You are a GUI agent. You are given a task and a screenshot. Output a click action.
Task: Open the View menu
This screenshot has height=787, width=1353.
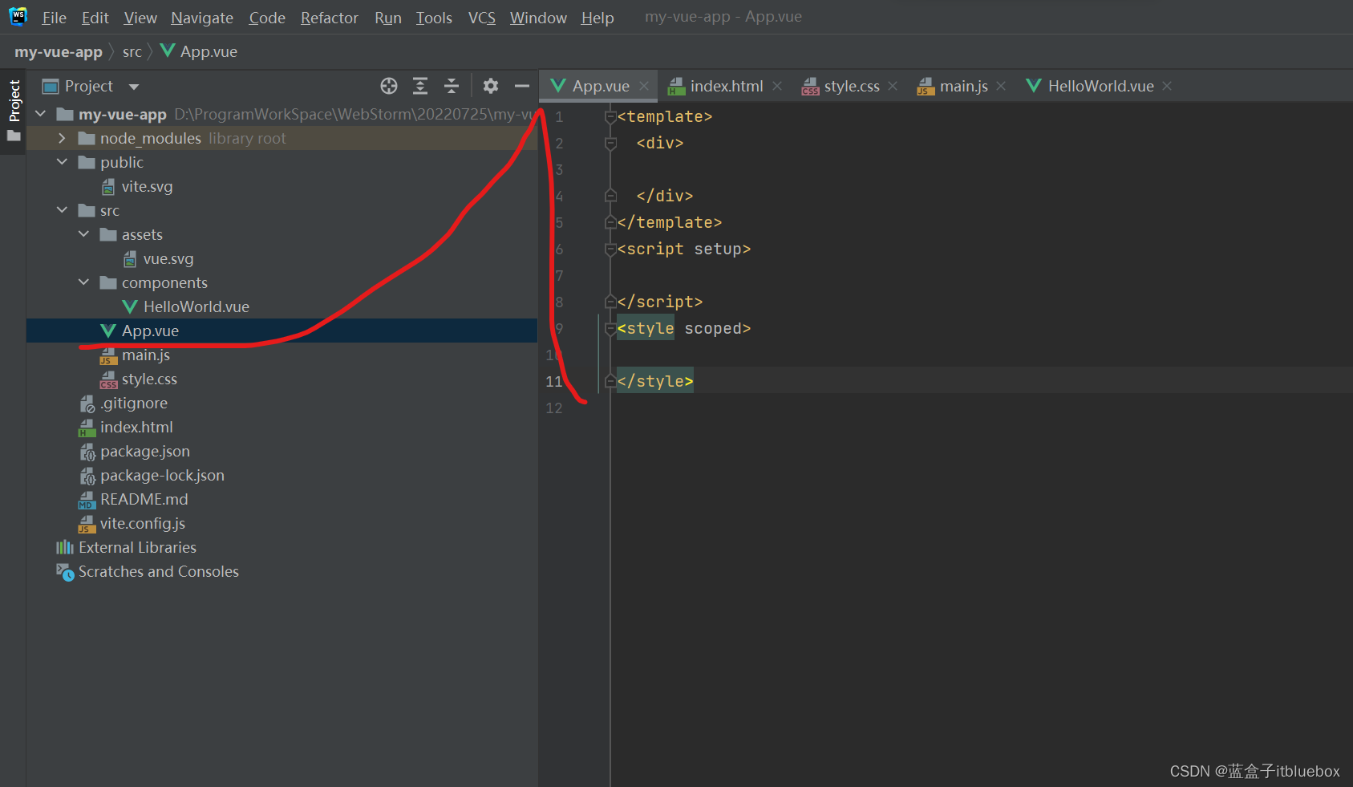coord(140,18)
